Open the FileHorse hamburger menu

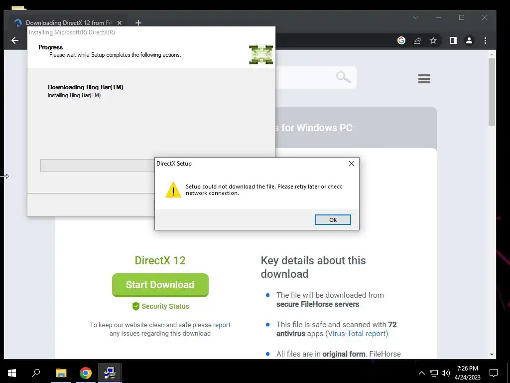[424, 78]
